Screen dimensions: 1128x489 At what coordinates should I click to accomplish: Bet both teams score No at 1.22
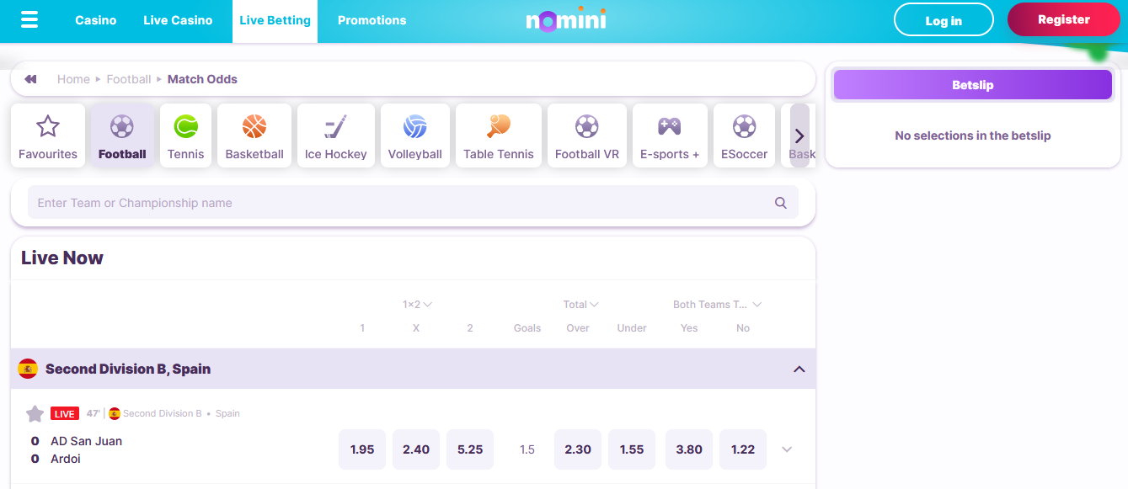click(x=743, y=449)
